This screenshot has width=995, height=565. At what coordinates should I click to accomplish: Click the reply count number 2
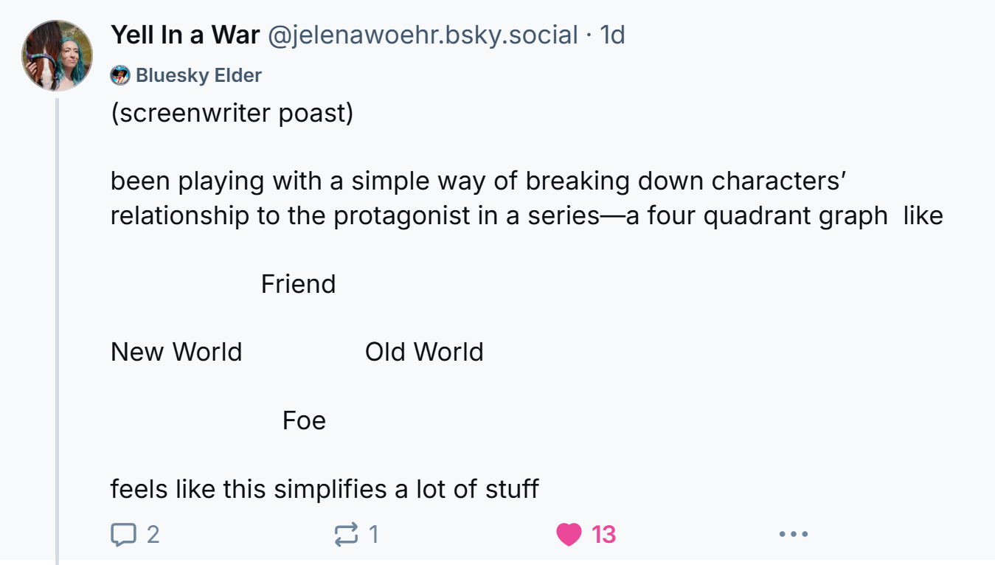click(153, 534)
